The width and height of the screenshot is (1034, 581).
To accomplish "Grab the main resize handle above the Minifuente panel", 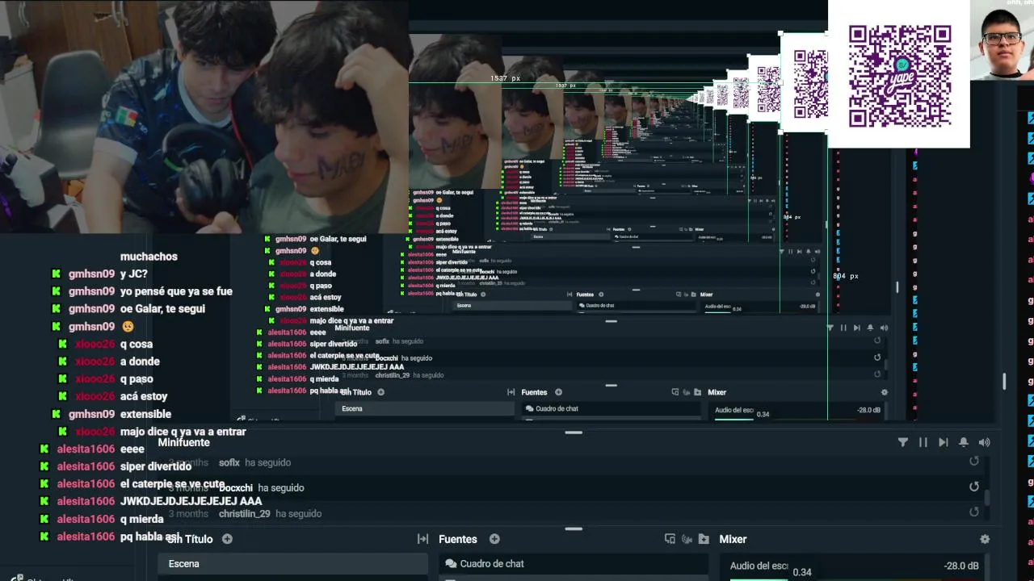I will [574, 433].
